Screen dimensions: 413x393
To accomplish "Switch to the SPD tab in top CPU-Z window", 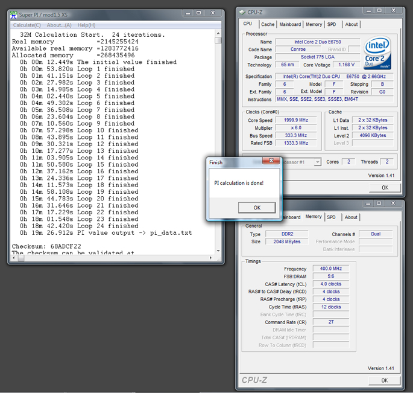I will coord(332,24).
